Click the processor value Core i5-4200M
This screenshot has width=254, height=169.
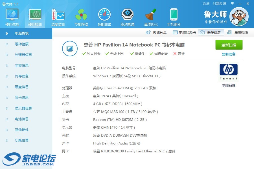[124, 88]
